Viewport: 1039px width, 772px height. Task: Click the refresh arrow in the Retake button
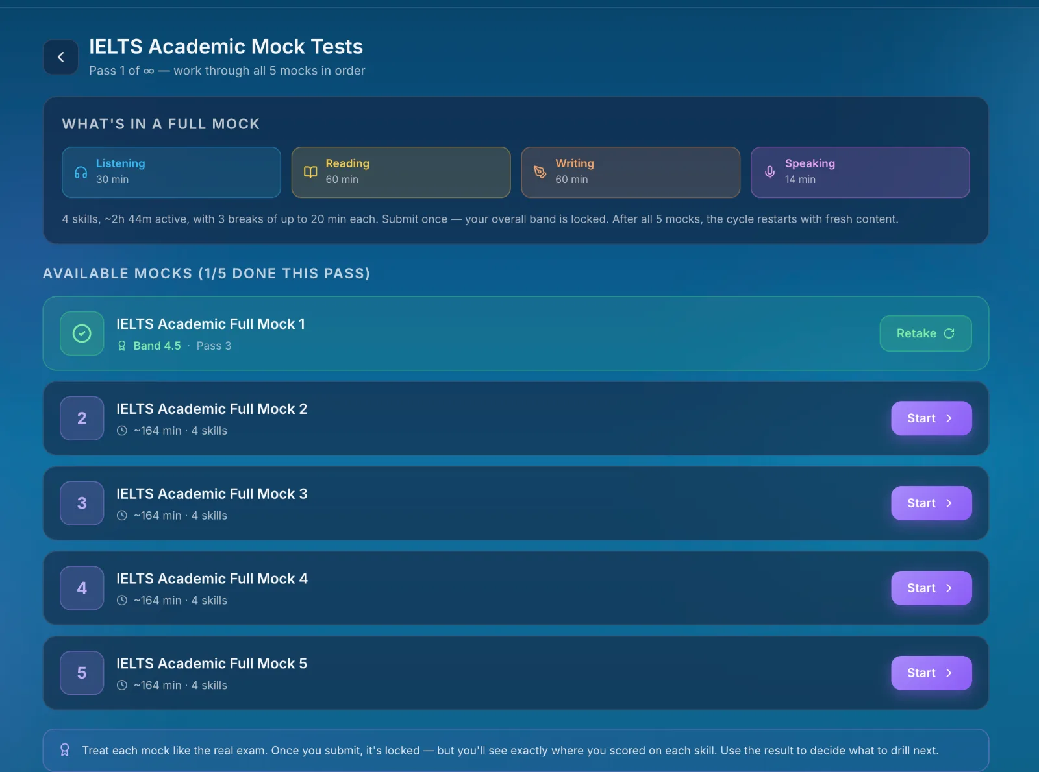coord(949,333)
